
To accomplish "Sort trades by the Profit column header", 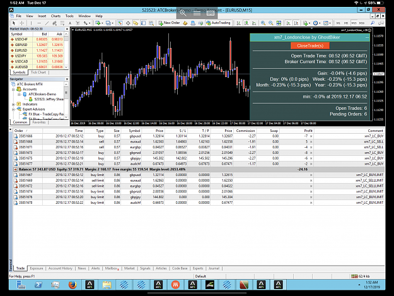I will click(x=308, y=131).
